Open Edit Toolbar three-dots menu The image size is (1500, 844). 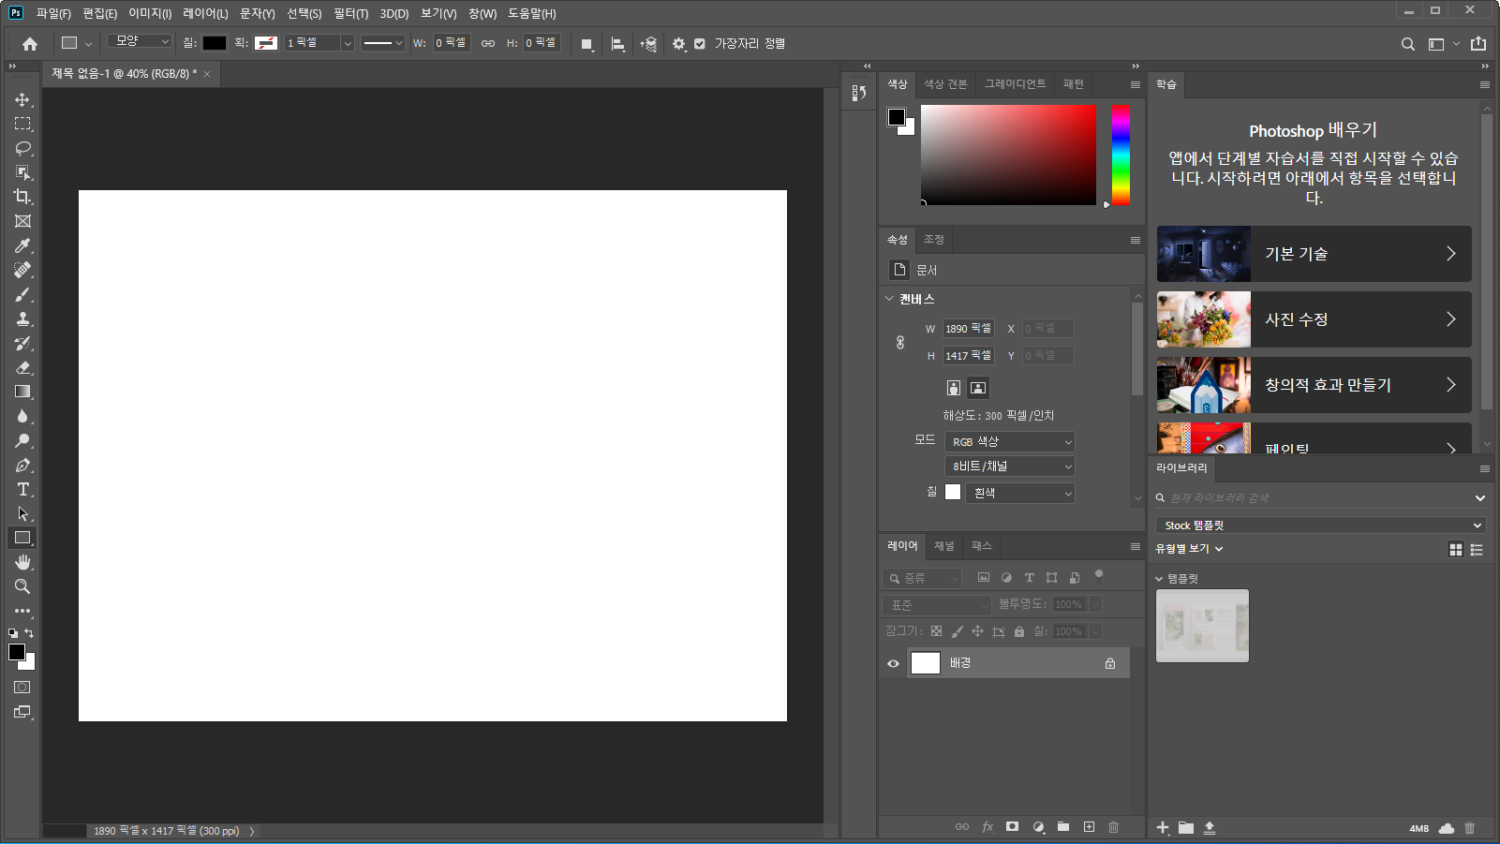(22, 611)
